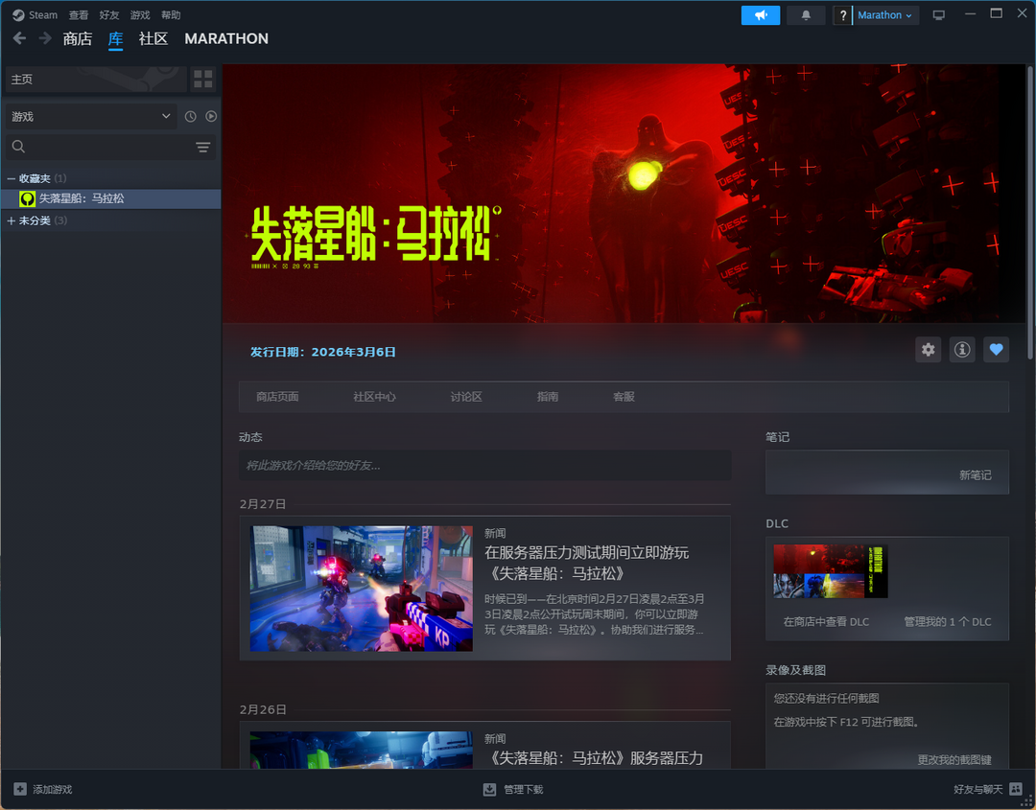Open the 游戏 library type dropdown
1036x810 pixels.
[x=91, y=117]
